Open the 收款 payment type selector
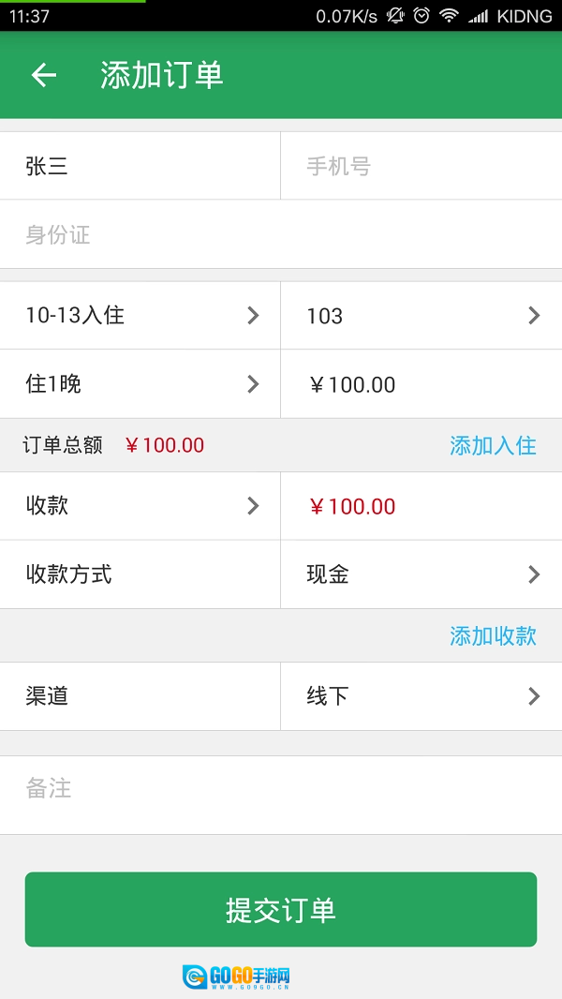 coord(140,506)
